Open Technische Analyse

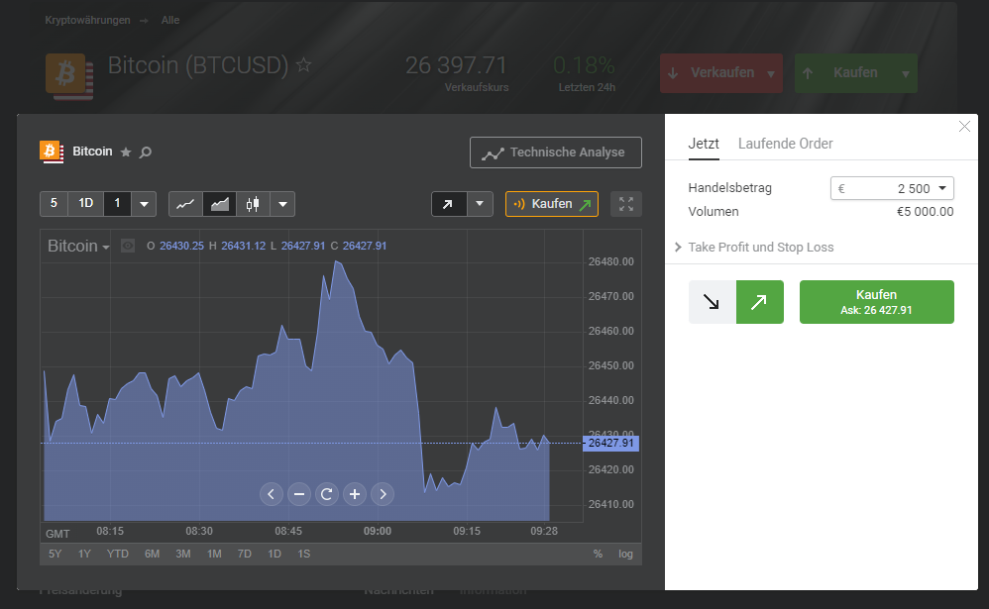click(556, 152)
